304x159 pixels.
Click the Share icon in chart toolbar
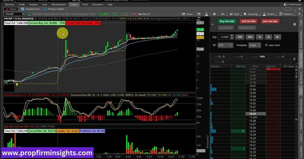pos(187,14)
